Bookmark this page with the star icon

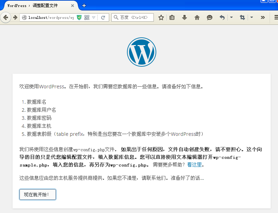(161, 17)
